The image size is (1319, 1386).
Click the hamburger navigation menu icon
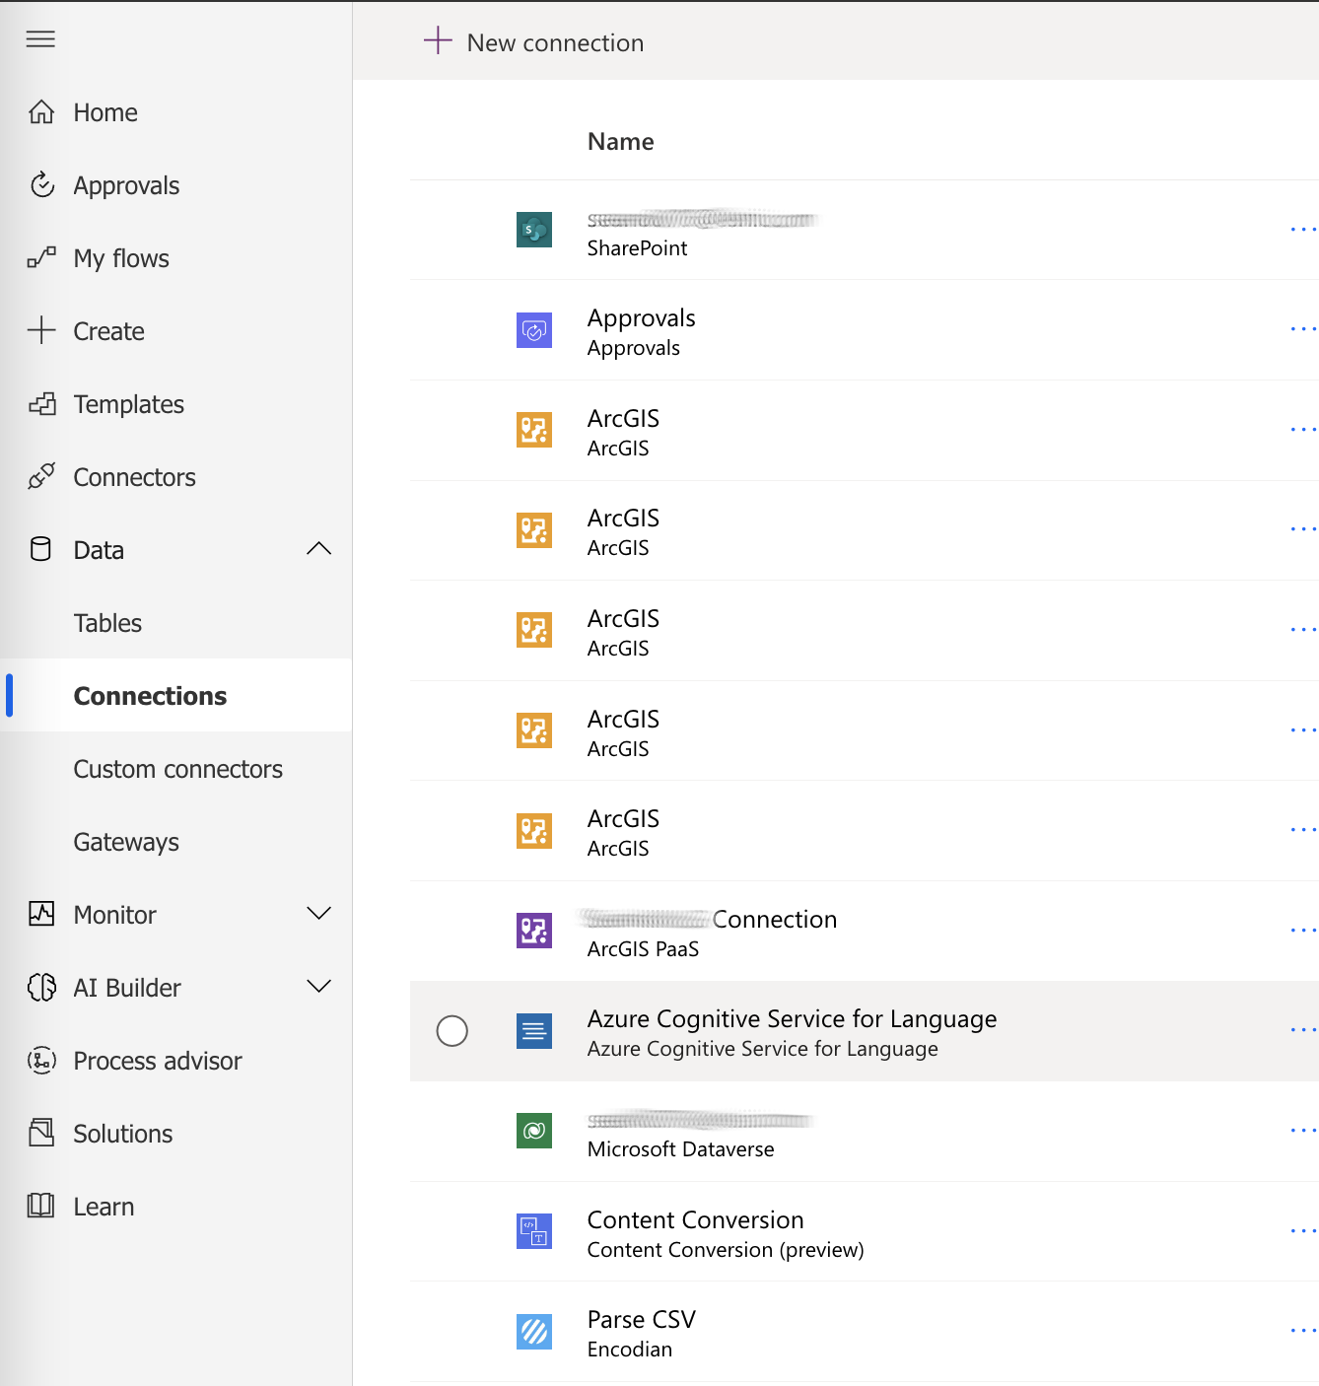pos(40,39)
